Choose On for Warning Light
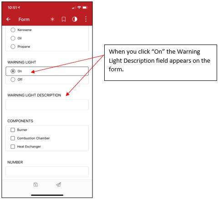Image resolution: width=218 pixels, height=199 pixels. point(47,71)
